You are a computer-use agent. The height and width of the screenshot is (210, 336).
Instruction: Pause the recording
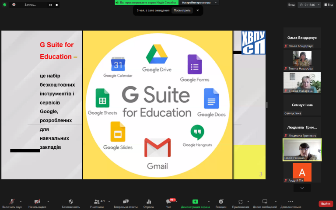point(51,5)
